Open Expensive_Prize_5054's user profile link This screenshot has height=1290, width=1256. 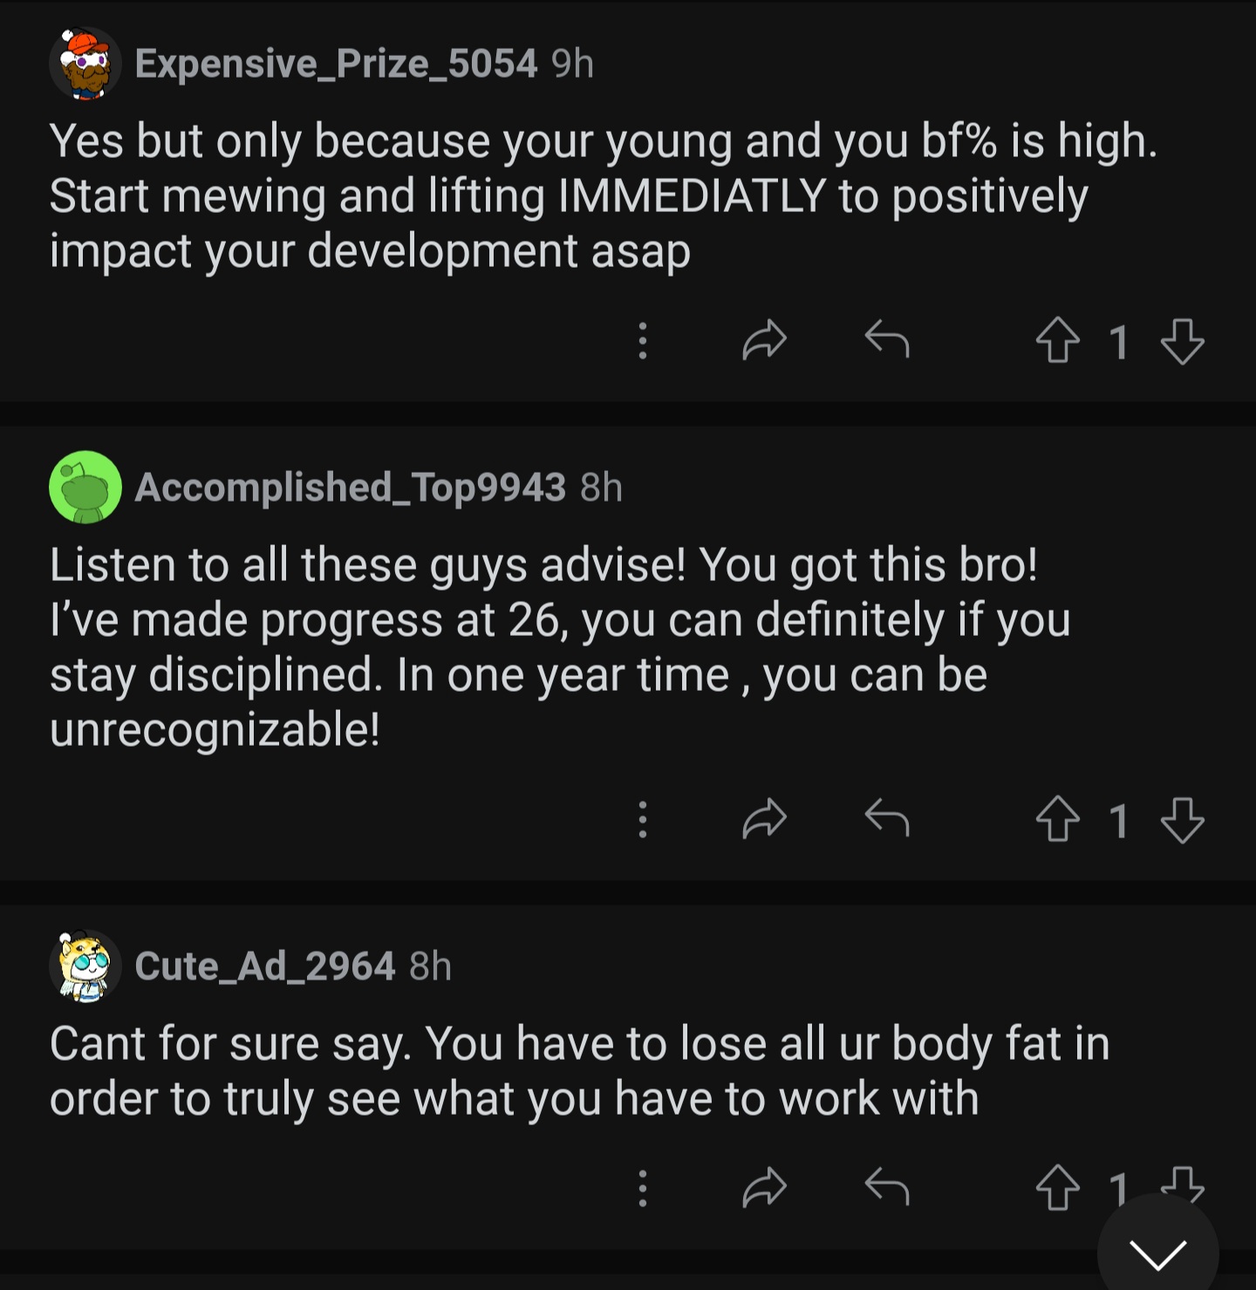click(336, 63)
